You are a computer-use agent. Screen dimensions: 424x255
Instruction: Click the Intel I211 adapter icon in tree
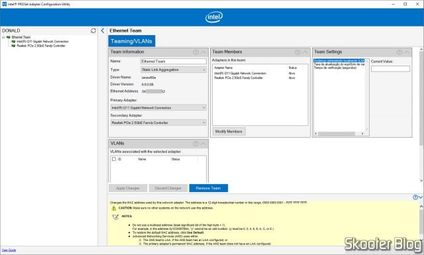point(13,42)
